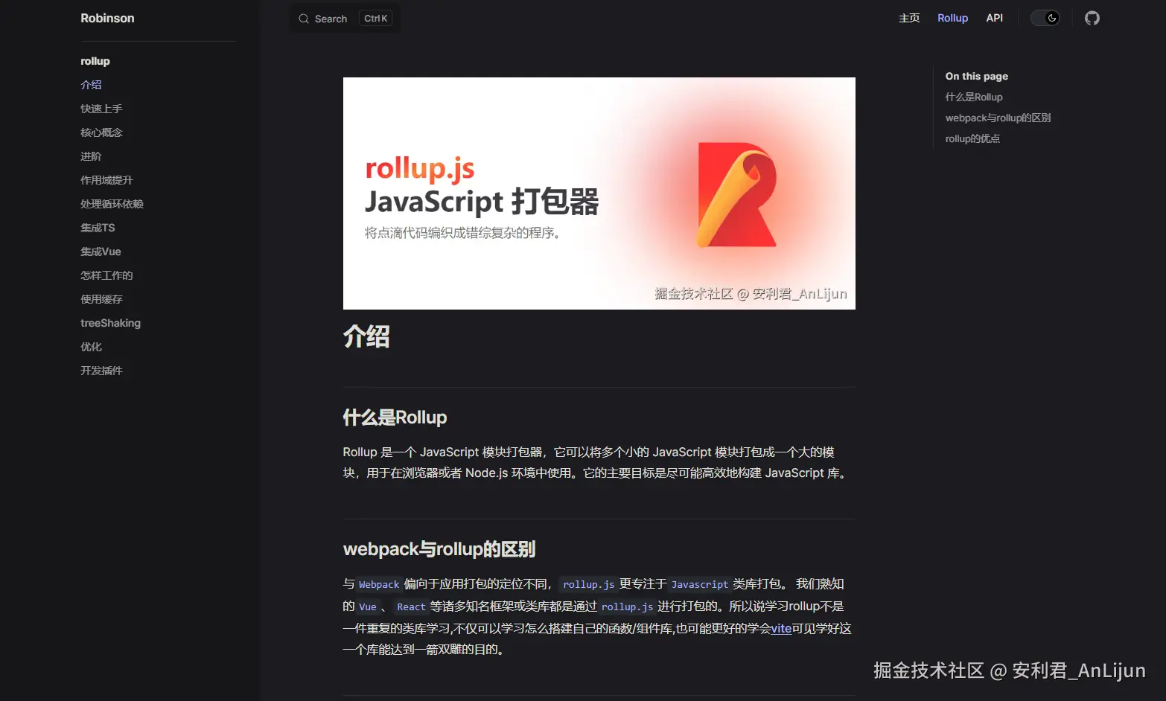Click the 介绍 page heading

tap(366, 336)
